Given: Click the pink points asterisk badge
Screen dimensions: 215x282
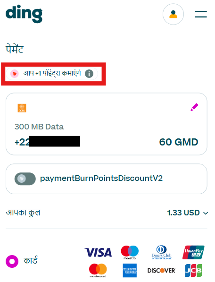Looking at the screenshot, I should 15,74.
